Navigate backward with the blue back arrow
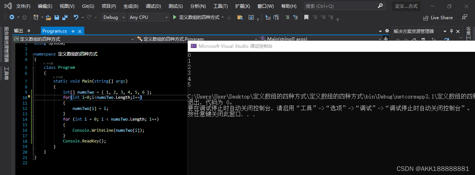Viewport: 475px width, 175px height. point(12,17)
